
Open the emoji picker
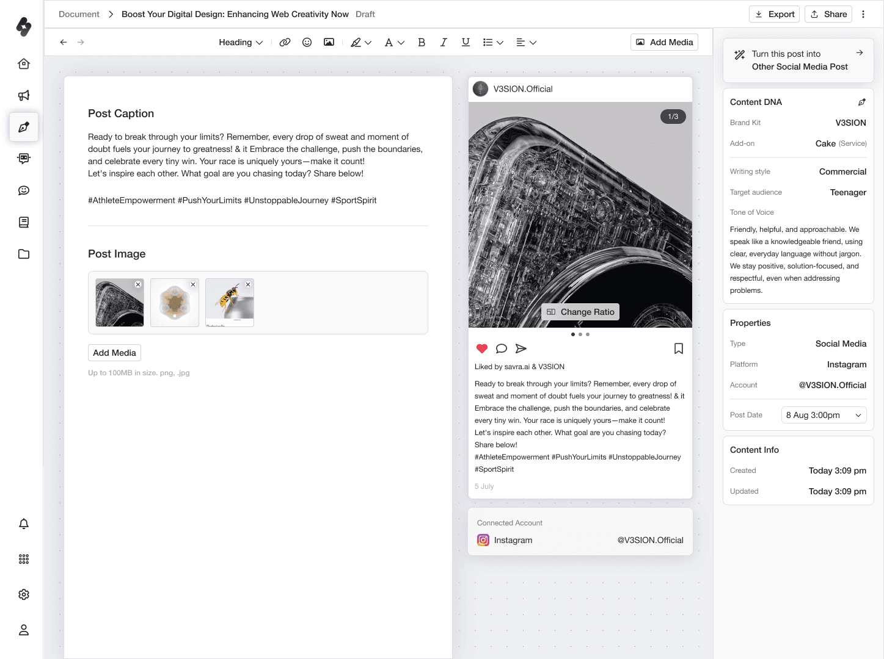pyautogui.click(x=307, y=42)
